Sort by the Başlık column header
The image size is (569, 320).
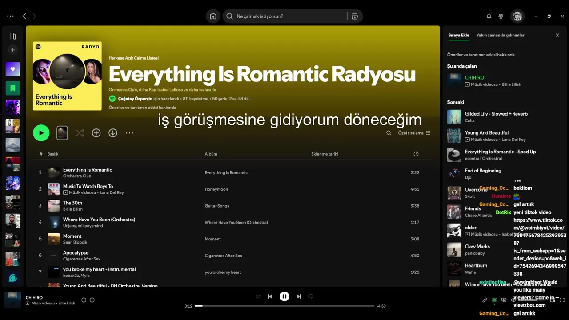pyautogui.click(x=53, y=154)
